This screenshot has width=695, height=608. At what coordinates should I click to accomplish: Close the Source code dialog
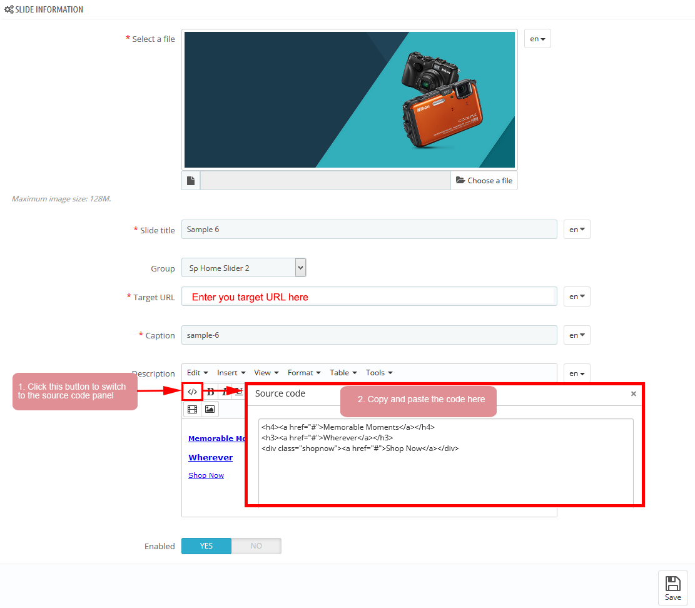634,393
